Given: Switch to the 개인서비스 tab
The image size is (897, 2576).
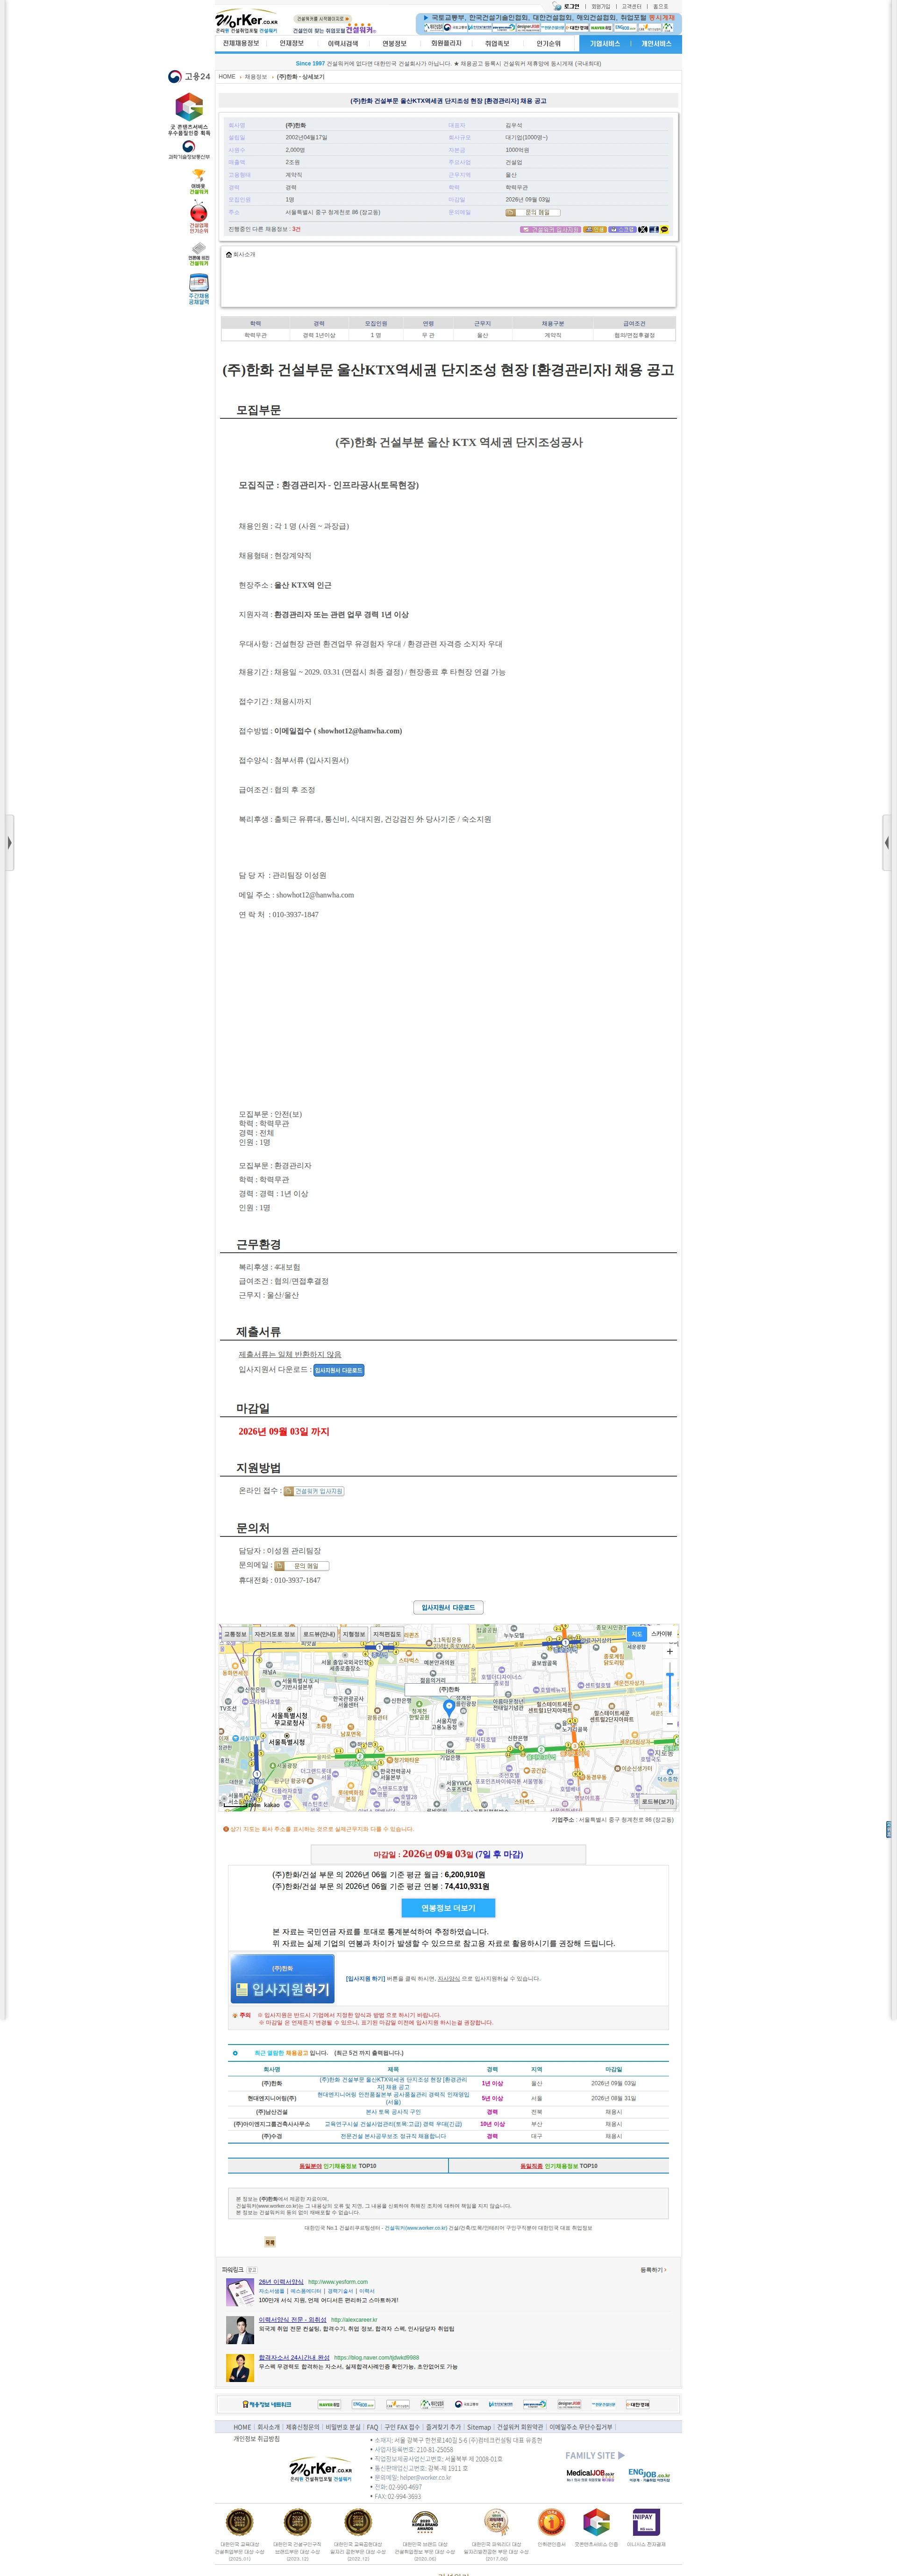Looking at the screenshot, I should point(656,44).
